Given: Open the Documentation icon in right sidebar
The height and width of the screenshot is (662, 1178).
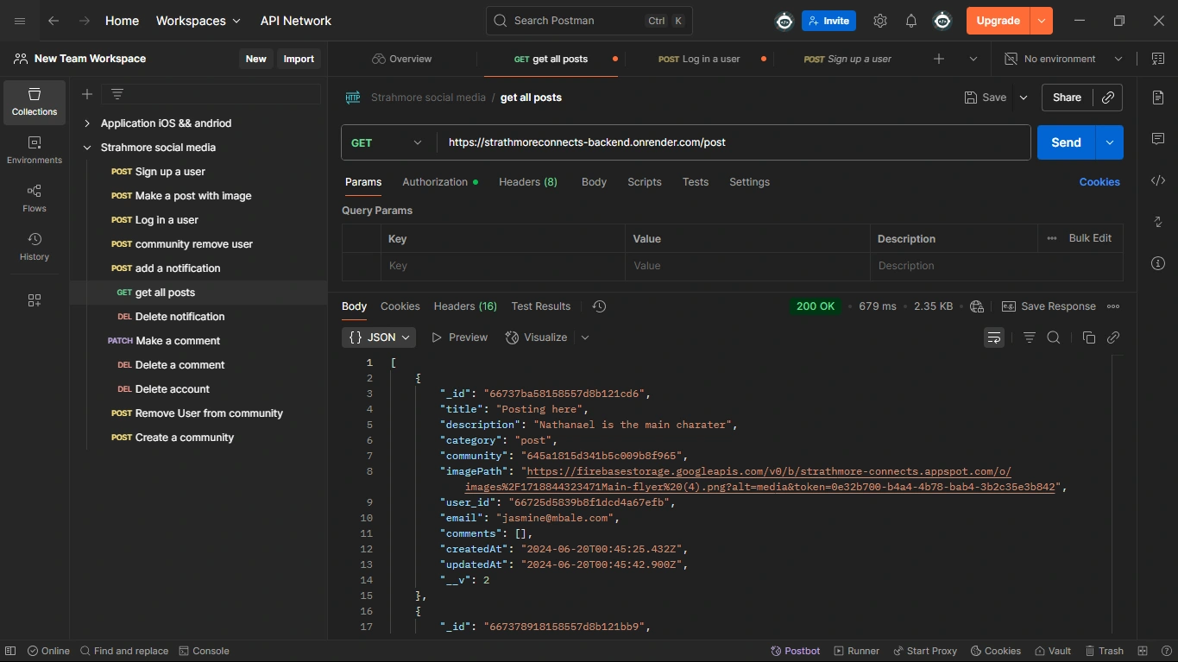Looking at the screenshot, I should tap(1158, 98).
